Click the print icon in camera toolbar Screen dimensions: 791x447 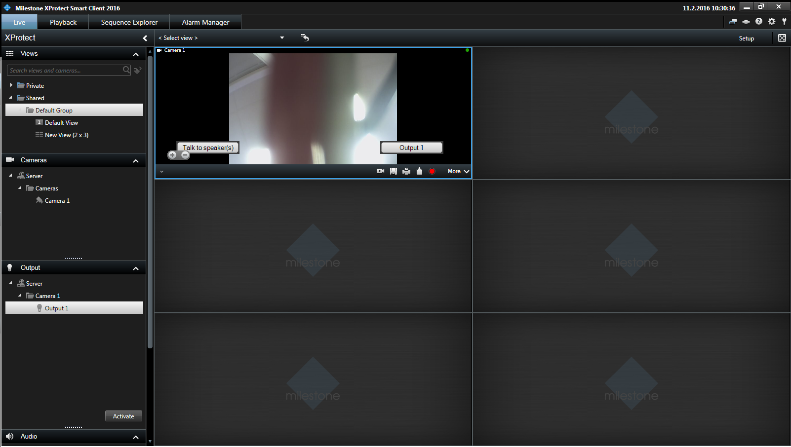(x=406, y=171)
